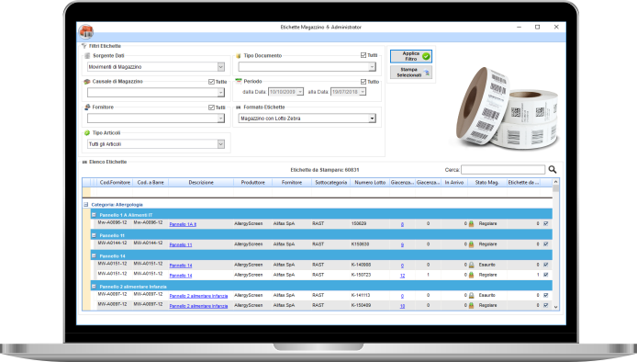Toggle the Tutte checkbox for Causale di Magazzino
The height and width of the screenshot is (362, 637).
coord(211,82)
